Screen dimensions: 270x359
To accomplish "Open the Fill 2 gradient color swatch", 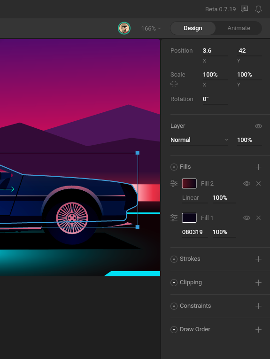I will click(x=189, y=183).
